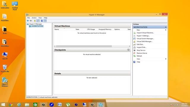Collapse the Checkpoints panel
This screenshot has height=107, width=190.
pyautogui.click(x=129, y=50)
